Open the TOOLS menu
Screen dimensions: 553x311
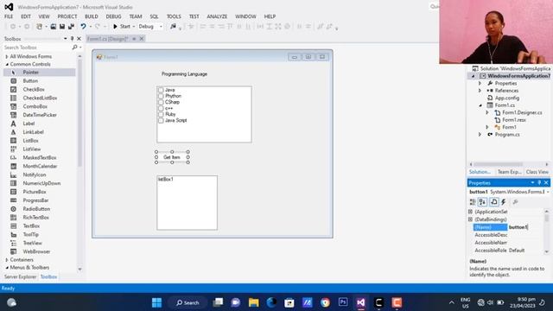click(174, 16)
